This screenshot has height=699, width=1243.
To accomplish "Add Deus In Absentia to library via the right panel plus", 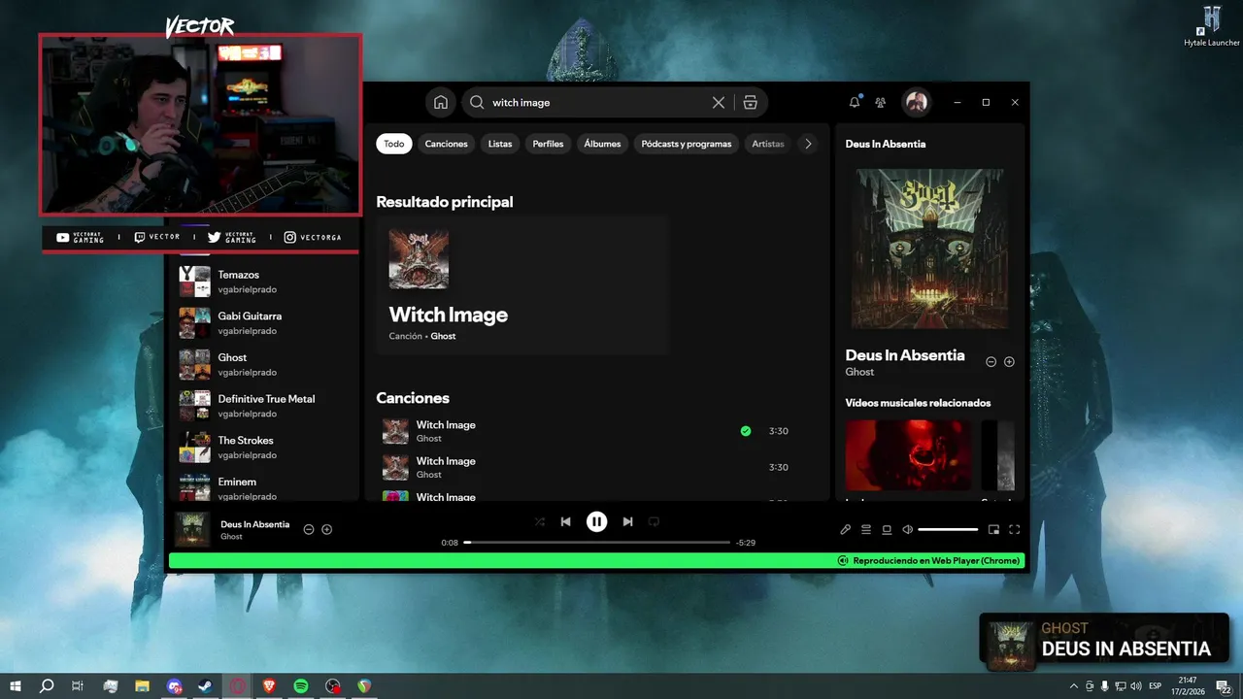I will click(1009, 362).
